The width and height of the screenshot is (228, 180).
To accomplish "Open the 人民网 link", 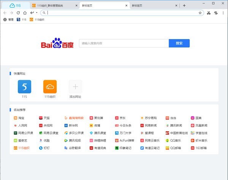I will click(x=21, y=126).
